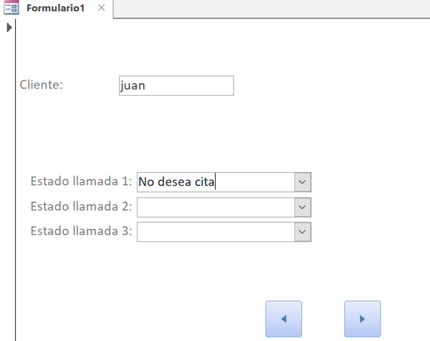
Task: Click the "No desea cita" combo text
Action: click(x=177, y=182)
